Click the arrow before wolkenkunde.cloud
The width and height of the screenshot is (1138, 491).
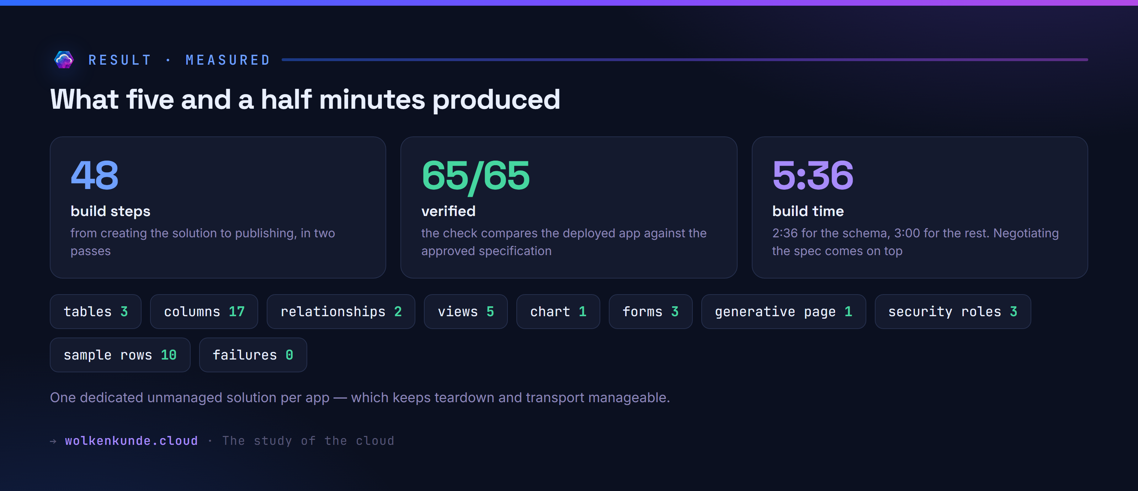coord(53,441)
